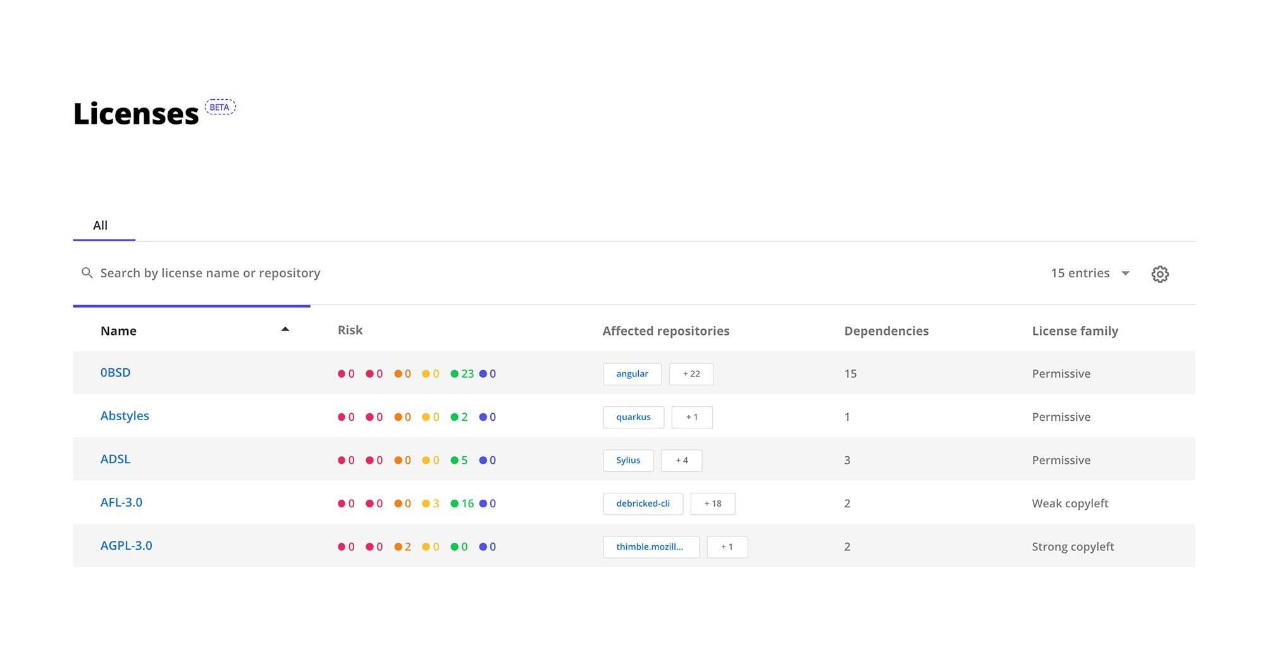Click the Risk column header
This screenshot has width=1265, height=664.
click(x=350, y=330)
